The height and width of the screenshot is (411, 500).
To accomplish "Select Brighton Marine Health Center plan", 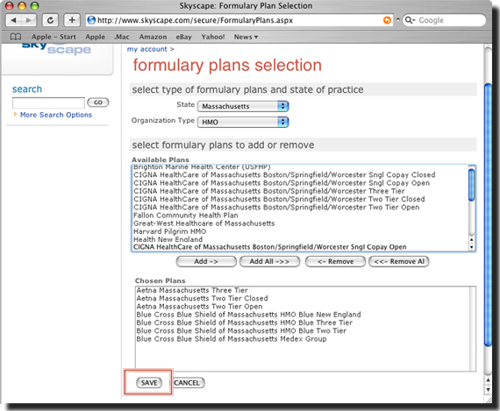I will coord(202,167).
